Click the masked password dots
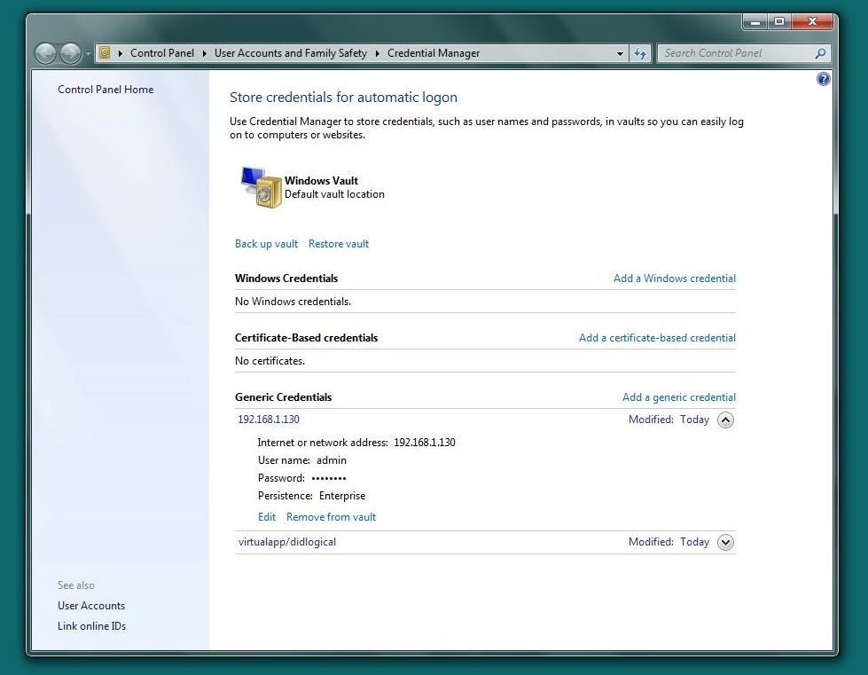 [x=329, y=478]
